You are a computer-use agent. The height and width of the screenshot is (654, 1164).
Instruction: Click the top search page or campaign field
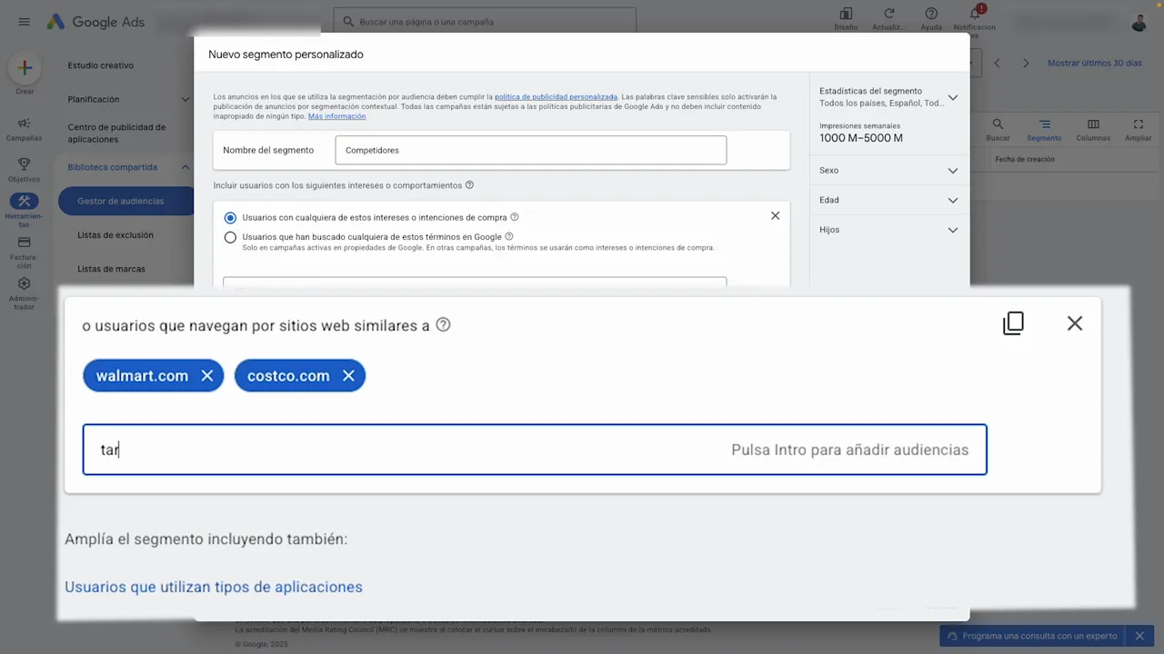pyautogui.click(x=484, y=21)
